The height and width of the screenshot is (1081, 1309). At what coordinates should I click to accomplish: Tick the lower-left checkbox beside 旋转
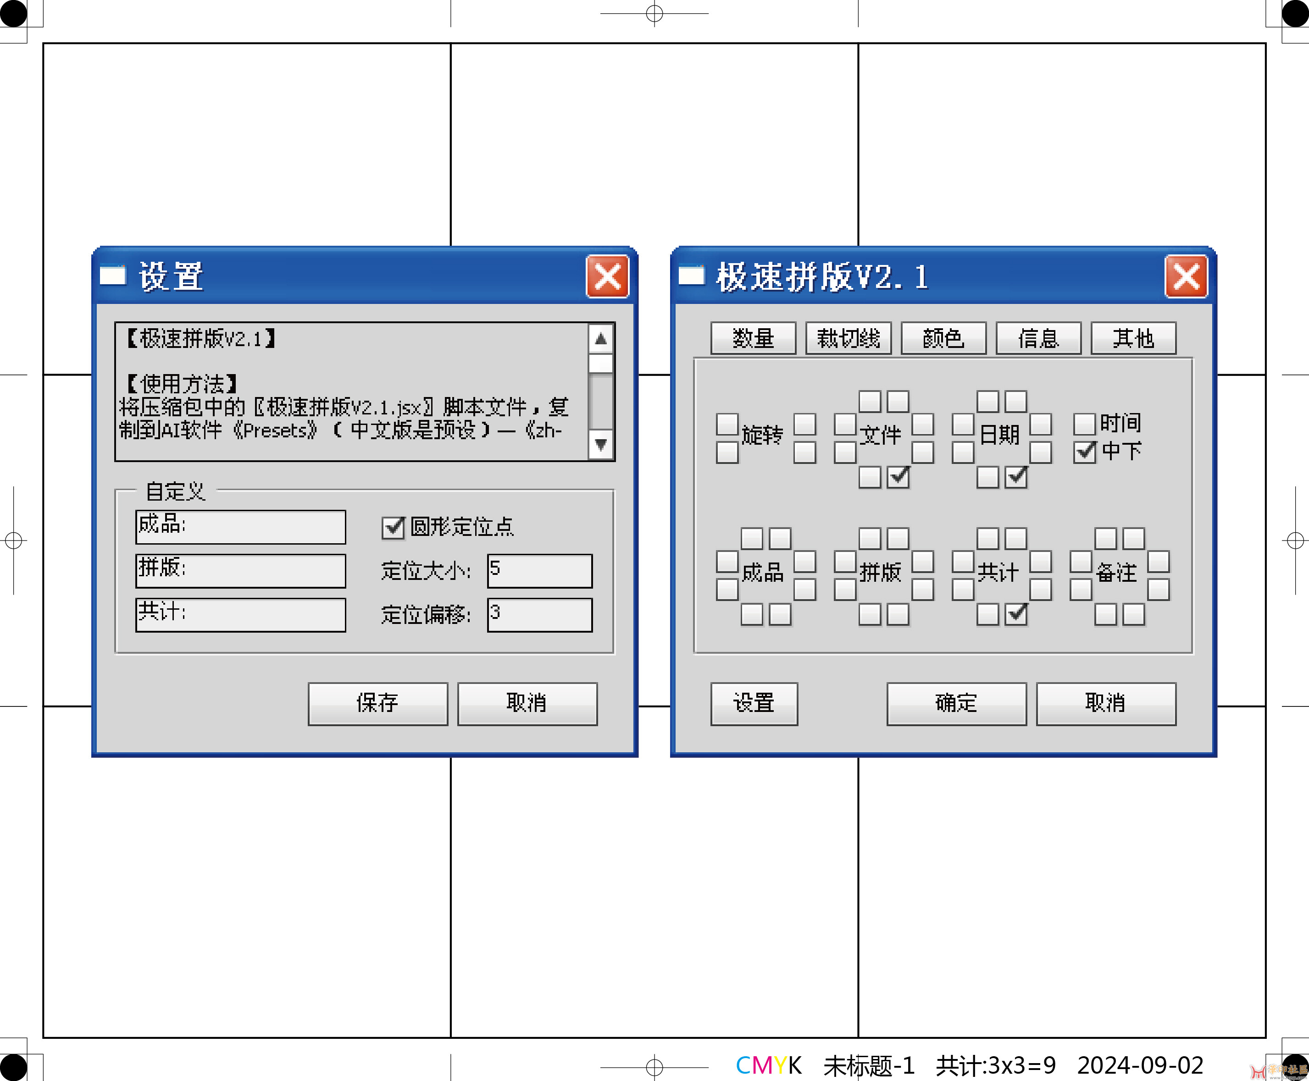coord(727,452)
